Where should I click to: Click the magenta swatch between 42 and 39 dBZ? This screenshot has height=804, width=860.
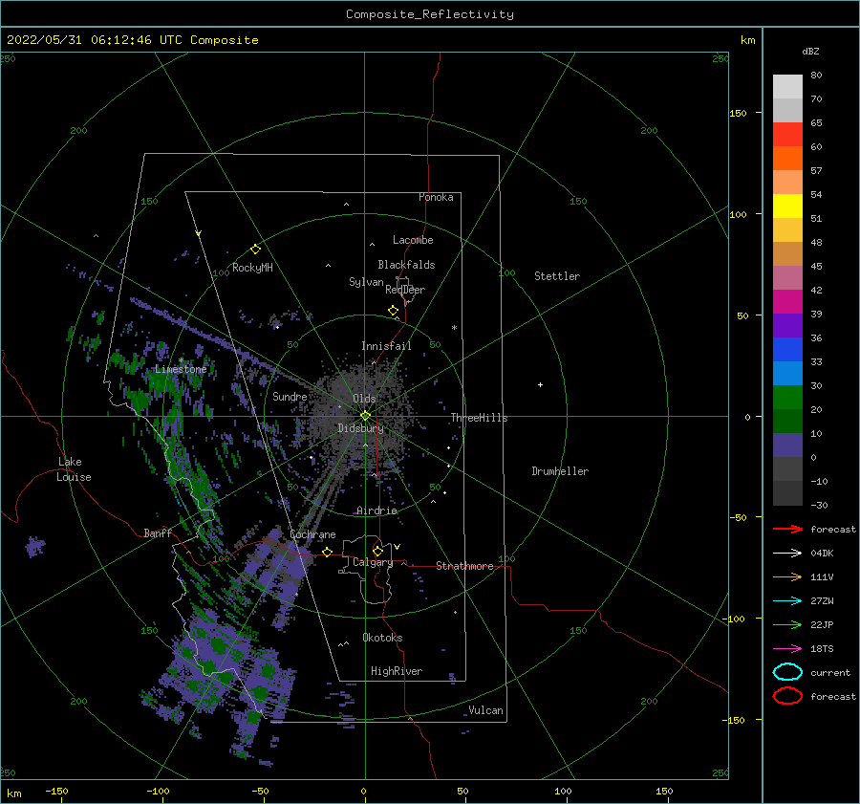click(787, 302)
